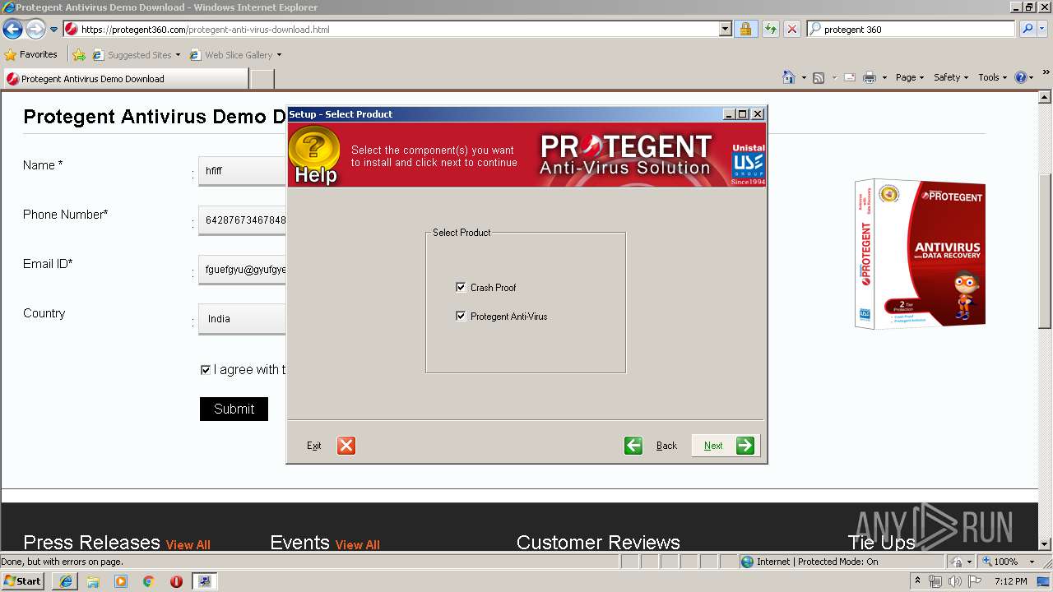
Task: Click the Protegent Antivirus product box image
Action: click(x=920, y=254)
